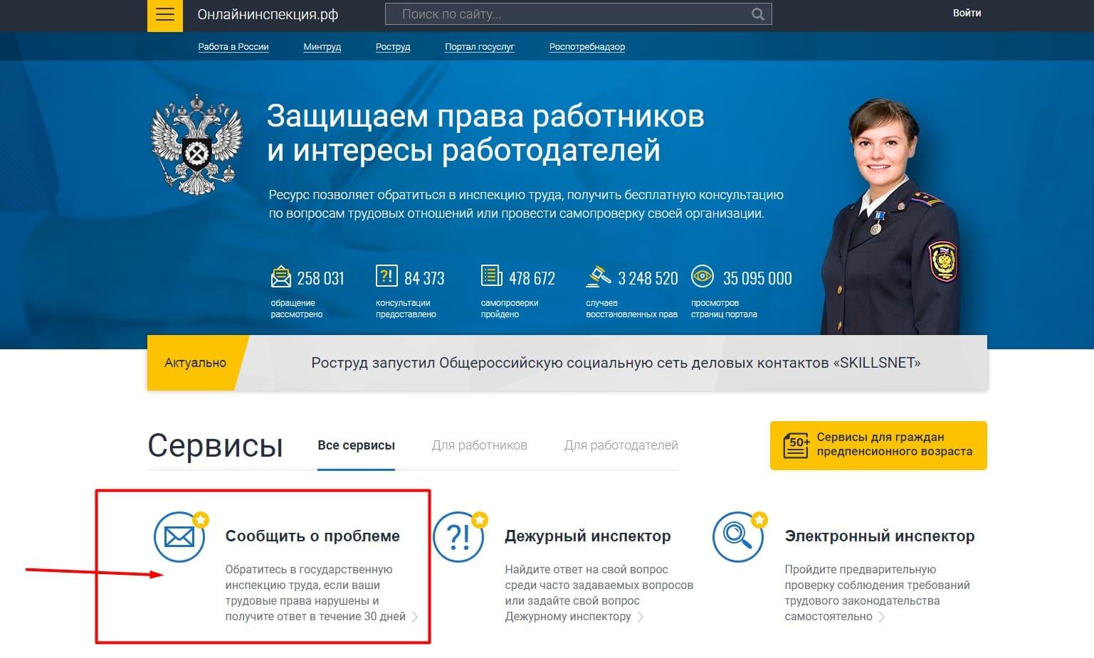1094x658 pixels.
Task: Click the 'самопроверки пройдено' caption
Action: (510, 309)
